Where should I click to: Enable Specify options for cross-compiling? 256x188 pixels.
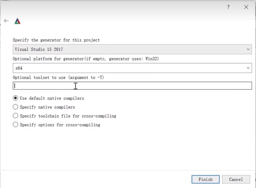pyautogui.click(x=16, y=125)
